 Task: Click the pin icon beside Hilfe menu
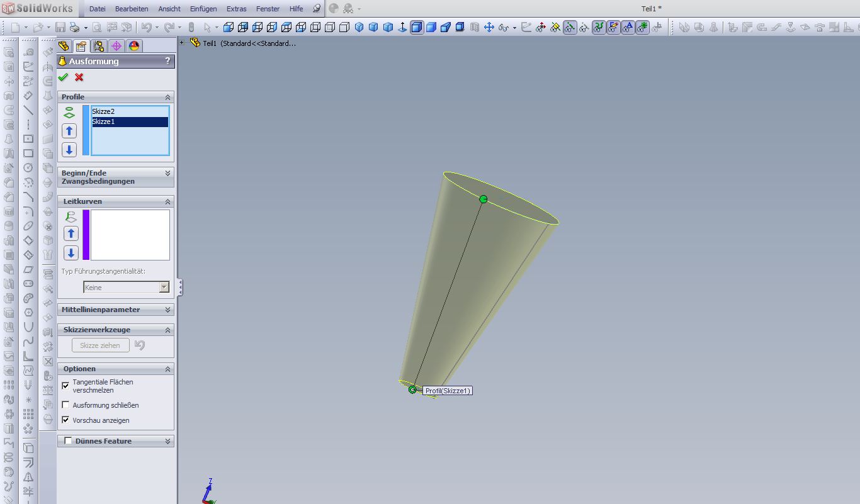(x=317, y=9)
